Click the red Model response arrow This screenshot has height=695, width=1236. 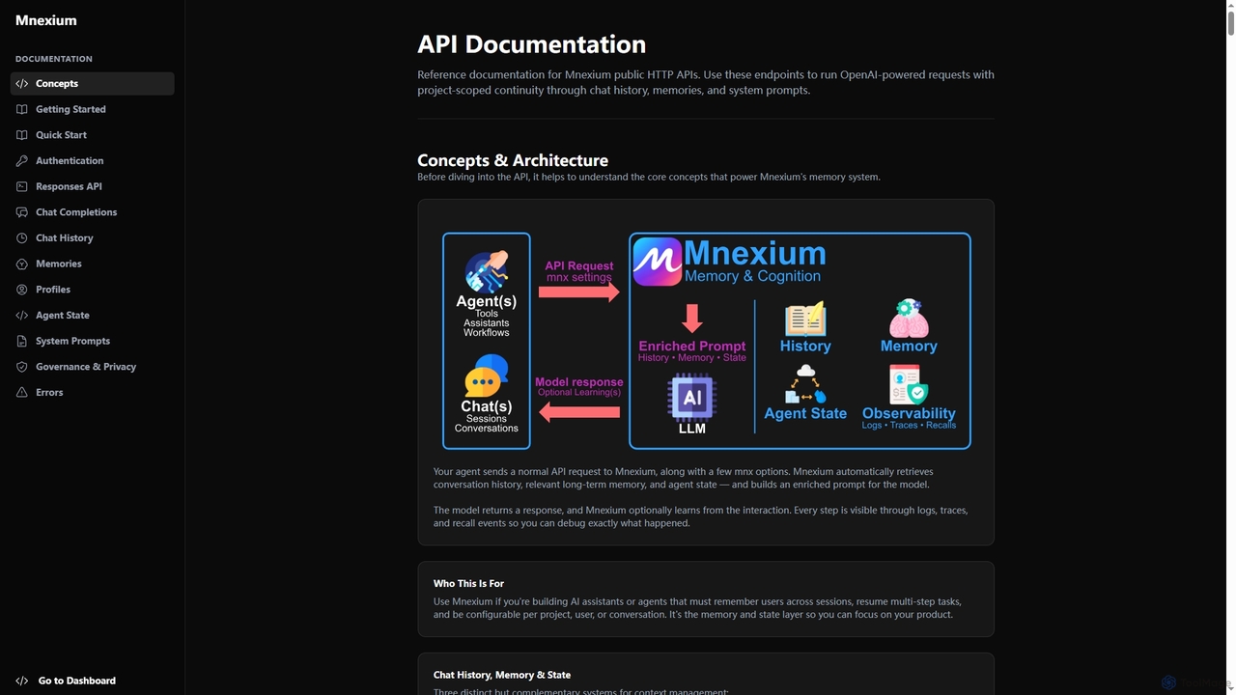[579, 412]
